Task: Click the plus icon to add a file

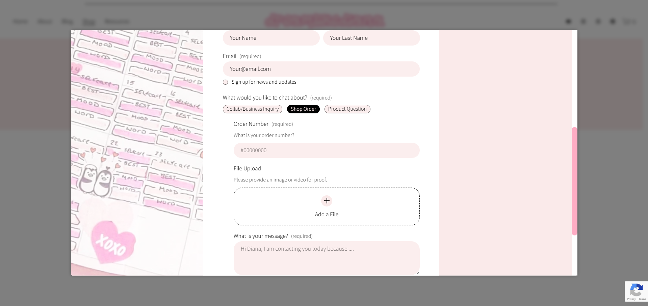Action: (326, 201)
